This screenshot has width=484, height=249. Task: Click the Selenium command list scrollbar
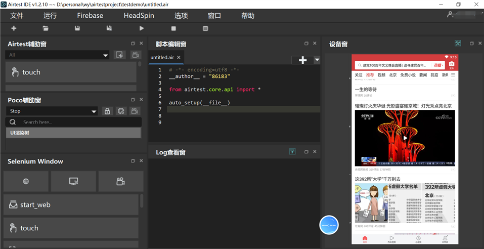142,201
